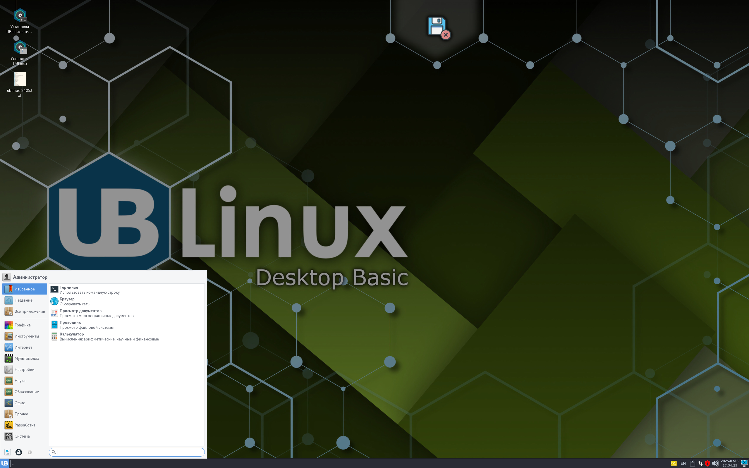Click the menu search field
Image resolution: width=749 pixels, height=468 pixels.
(x=127, y=452)
